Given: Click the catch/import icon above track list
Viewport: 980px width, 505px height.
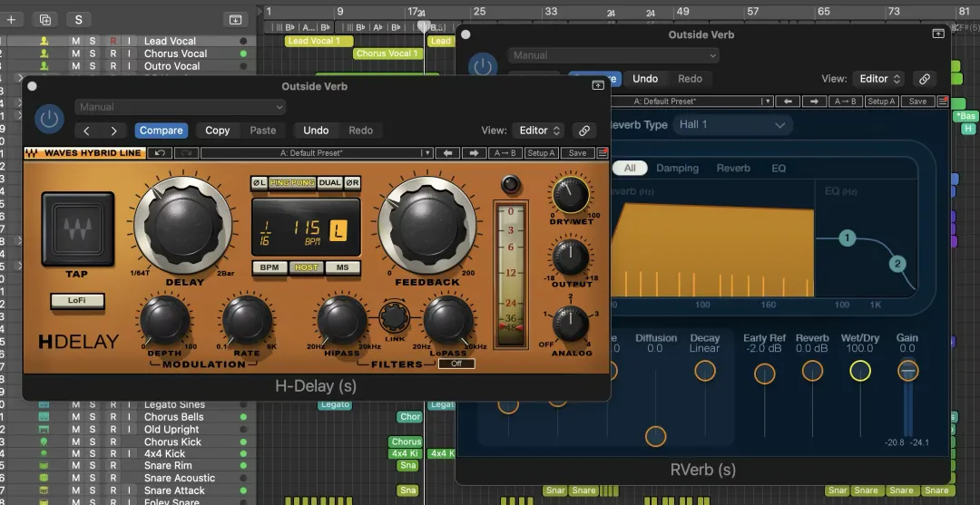Looking at the screenshot, I should pyautogui.click(x=235, y=19).
